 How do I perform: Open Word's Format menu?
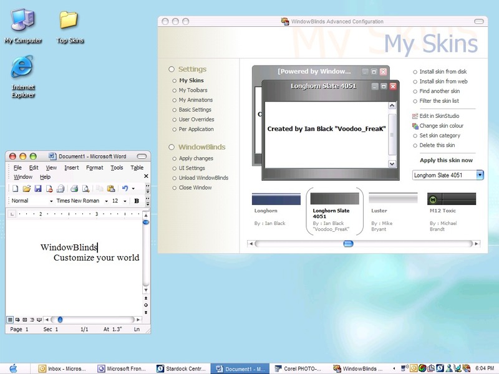click(95, 167)
